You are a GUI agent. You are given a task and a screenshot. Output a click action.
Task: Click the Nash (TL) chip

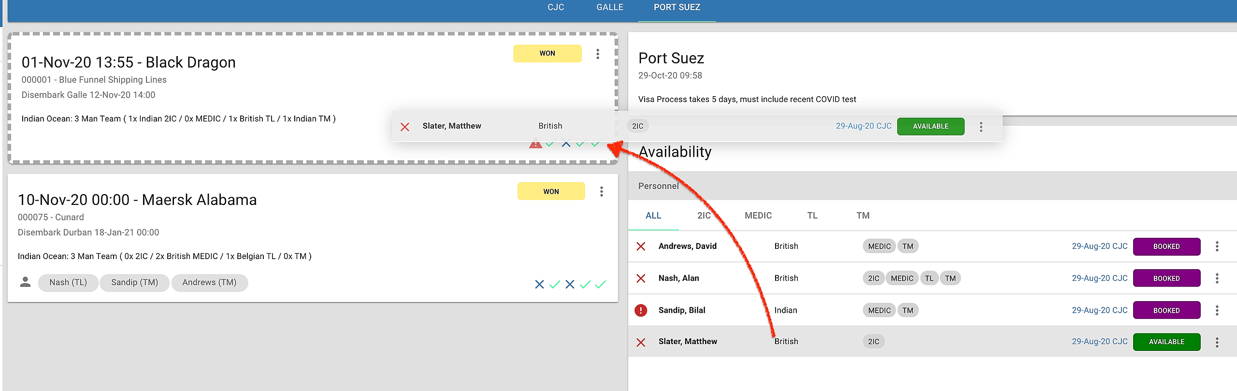click(x=68, y=283)
